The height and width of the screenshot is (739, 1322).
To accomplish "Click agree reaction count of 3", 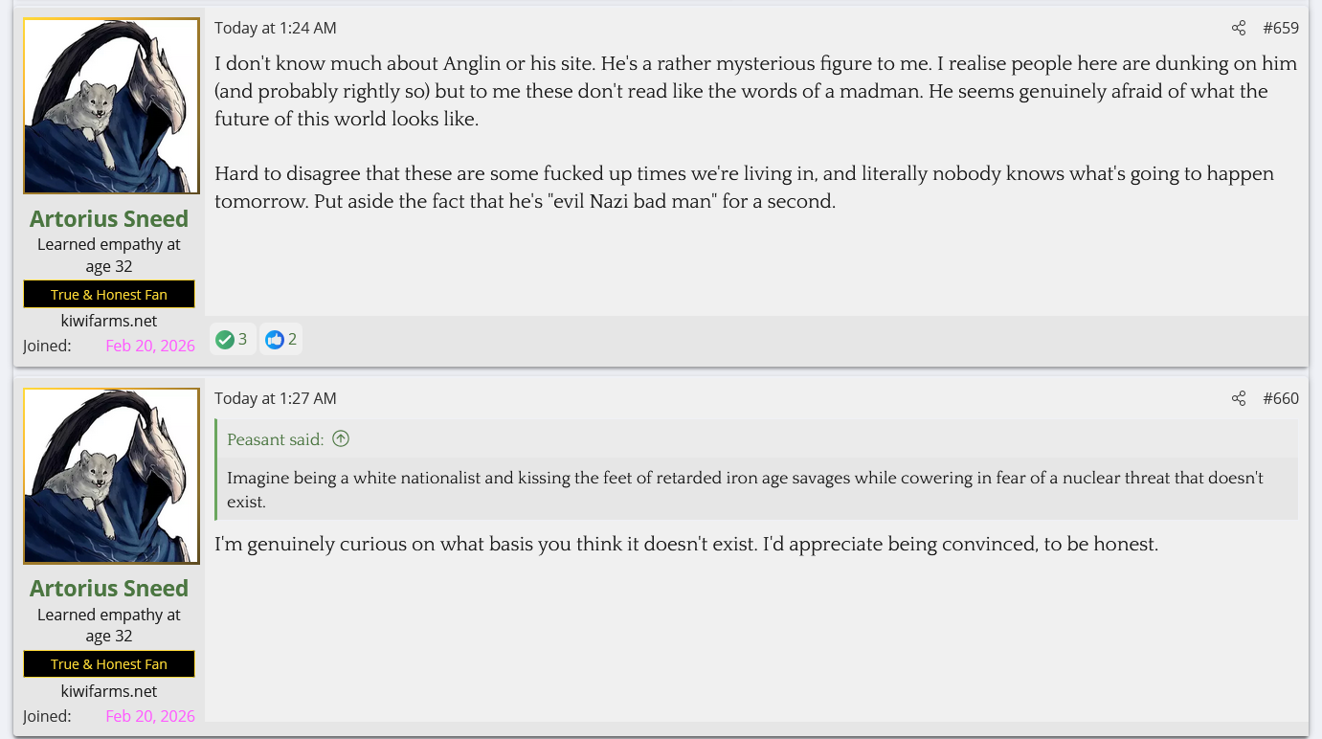I will click(243, 339).
